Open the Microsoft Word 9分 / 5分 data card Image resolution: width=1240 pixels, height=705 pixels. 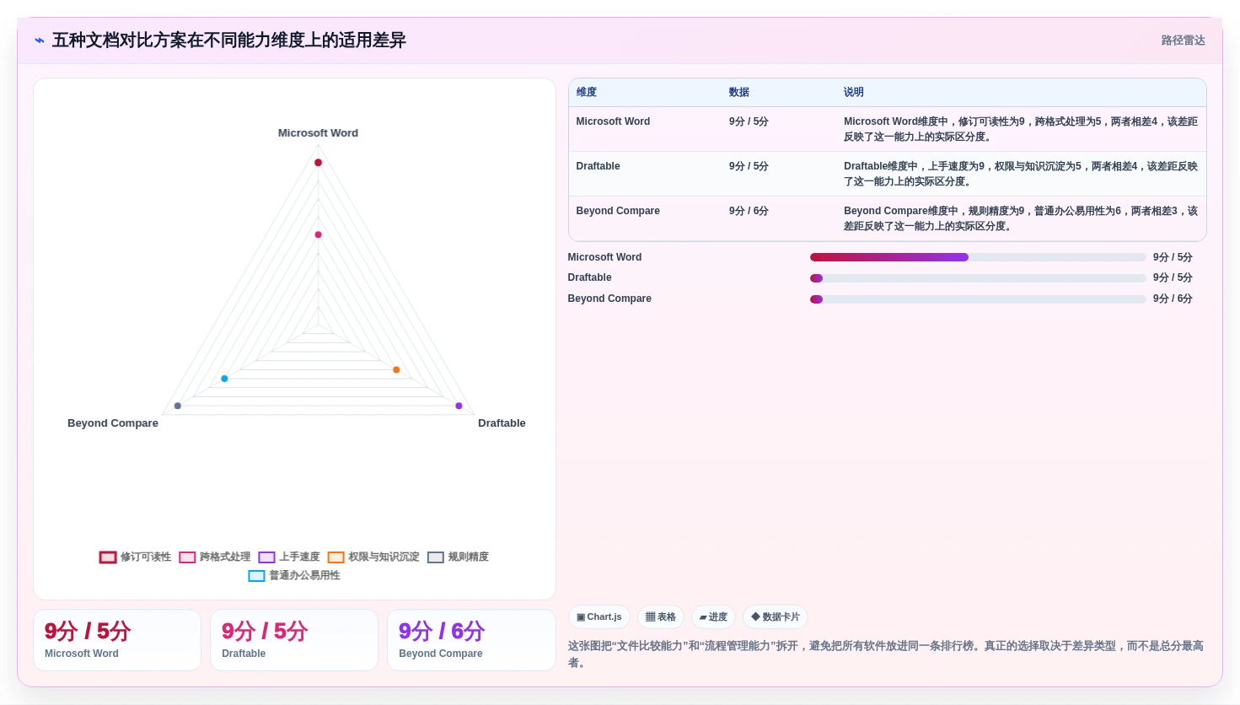tap(117, 640)
